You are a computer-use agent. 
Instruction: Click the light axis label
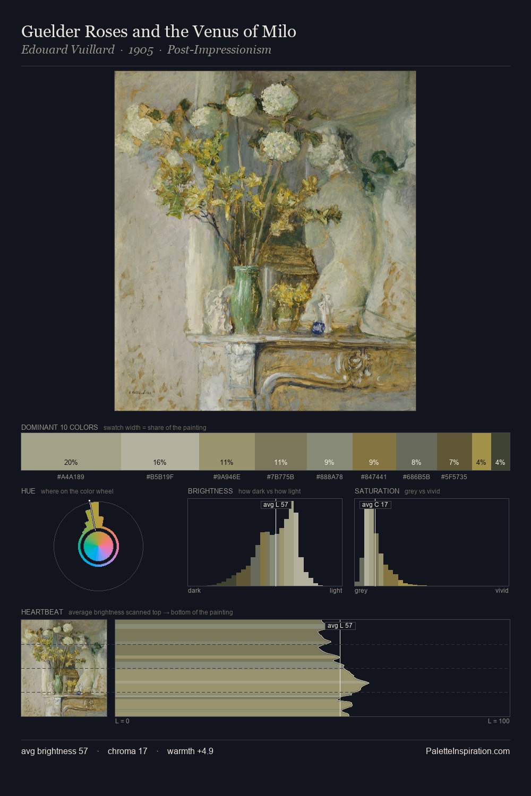tap(336, 591)
